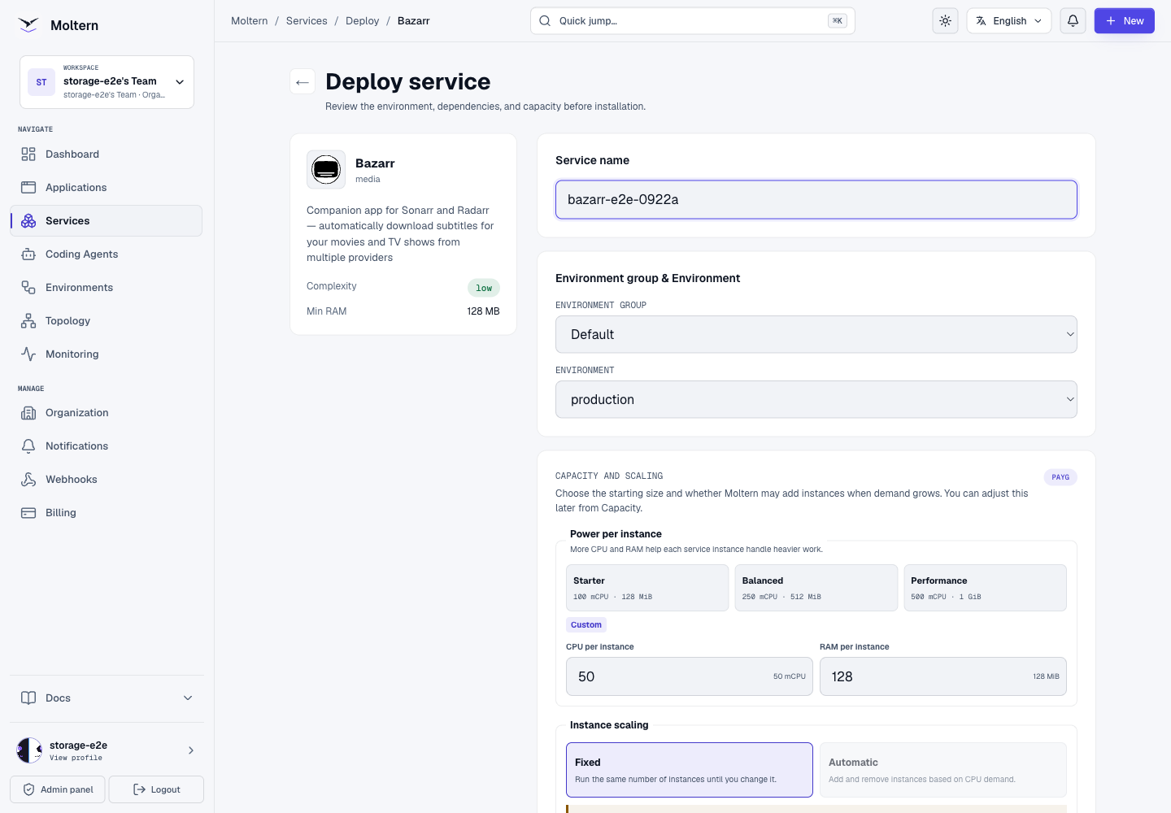Open the Dashboard grid icon
The height and width of the screenshot is (813, 1171).
(x=28, y=154)
